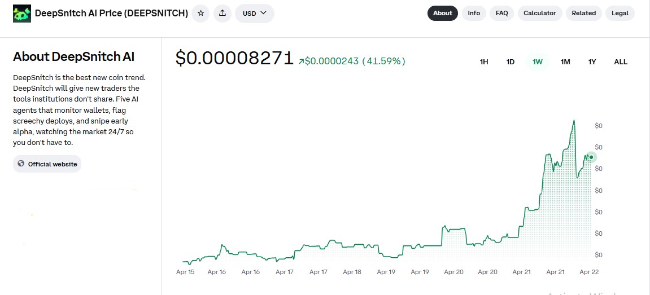This screenshot has height=295, width=650.
Task: Open the Legal tab
Action: tap(620, 14)
